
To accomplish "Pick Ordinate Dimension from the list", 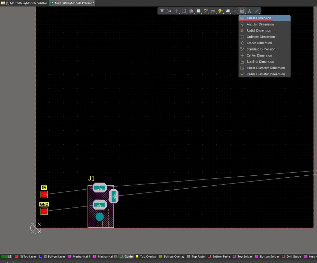I will (265, 37).
